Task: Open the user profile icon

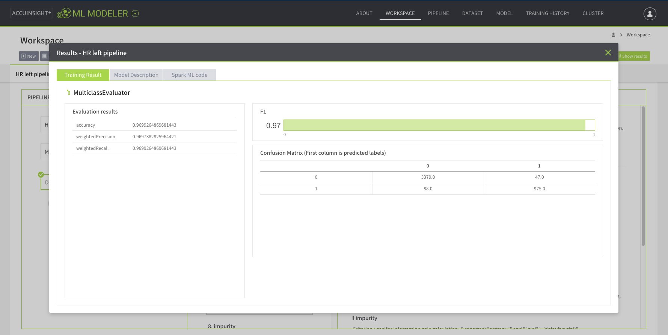Action: click(x=650, y=14)
